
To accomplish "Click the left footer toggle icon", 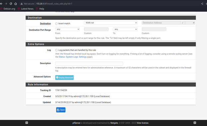I will (x=27, y=123).
